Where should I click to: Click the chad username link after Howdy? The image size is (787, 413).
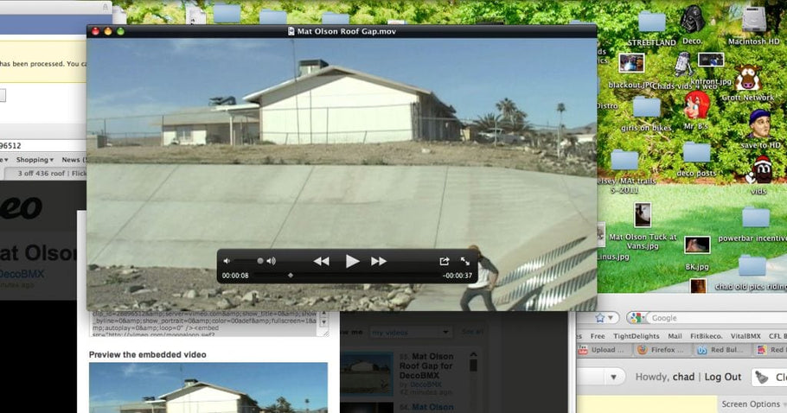(x=683, y=377)
